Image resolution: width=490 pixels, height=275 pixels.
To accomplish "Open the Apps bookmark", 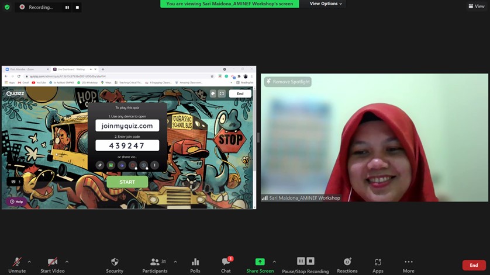I will 10,83.
